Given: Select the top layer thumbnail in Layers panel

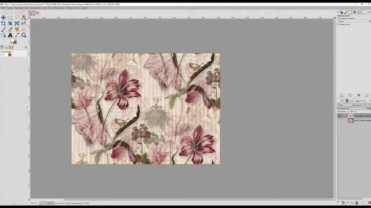Looking at the screenshot, I should tap(351, 116).
